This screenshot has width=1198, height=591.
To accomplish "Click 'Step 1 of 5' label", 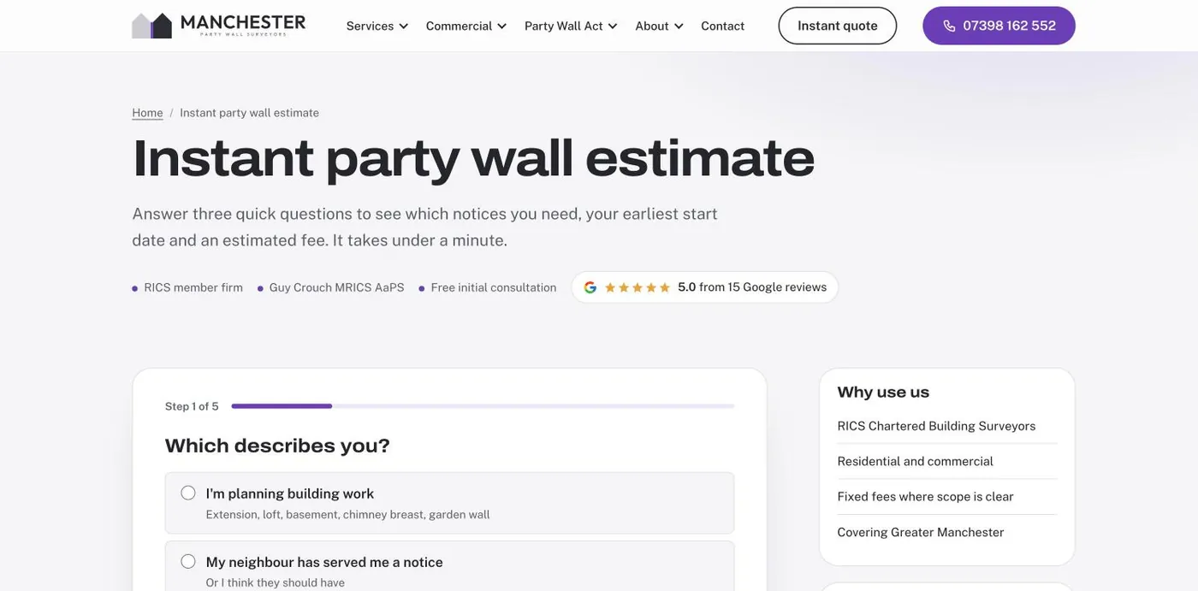I will click(x=192, y=406).
